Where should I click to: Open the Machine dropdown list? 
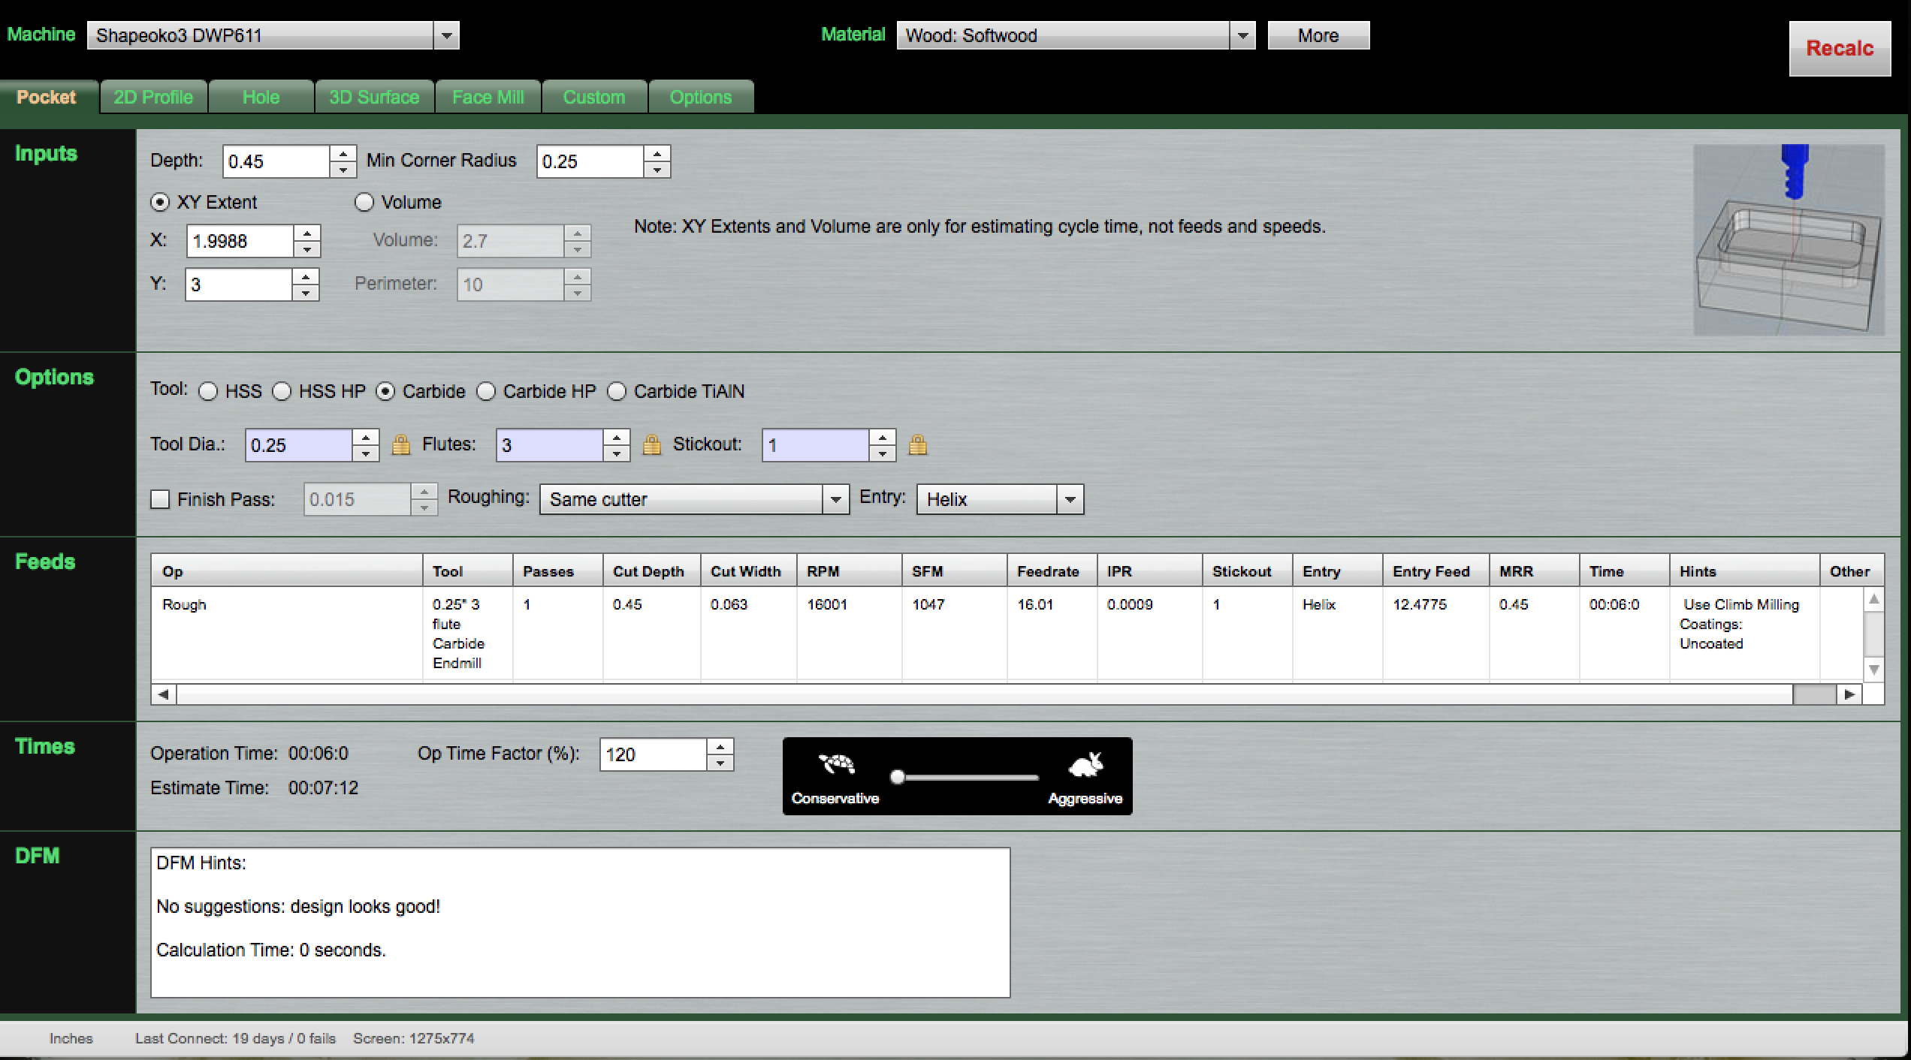pyautogui.click(x=446, y=35)
